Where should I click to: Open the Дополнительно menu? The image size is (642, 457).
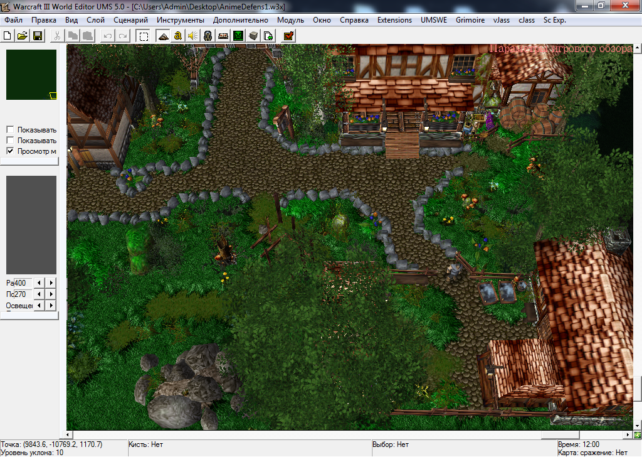pyautogui.click(x=240, y=20)
